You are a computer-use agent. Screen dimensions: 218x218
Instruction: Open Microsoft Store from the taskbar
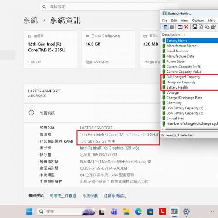point(150,211)
